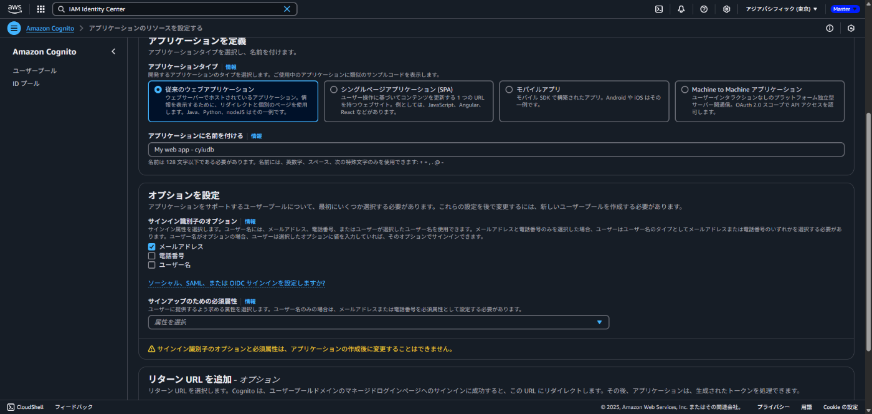Go to ユーザープール in sidebar
This screenshot has height=414, width=872.
35,71
